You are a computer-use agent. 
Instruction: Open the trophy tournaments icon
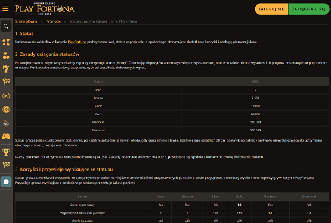tap(6, 152)
